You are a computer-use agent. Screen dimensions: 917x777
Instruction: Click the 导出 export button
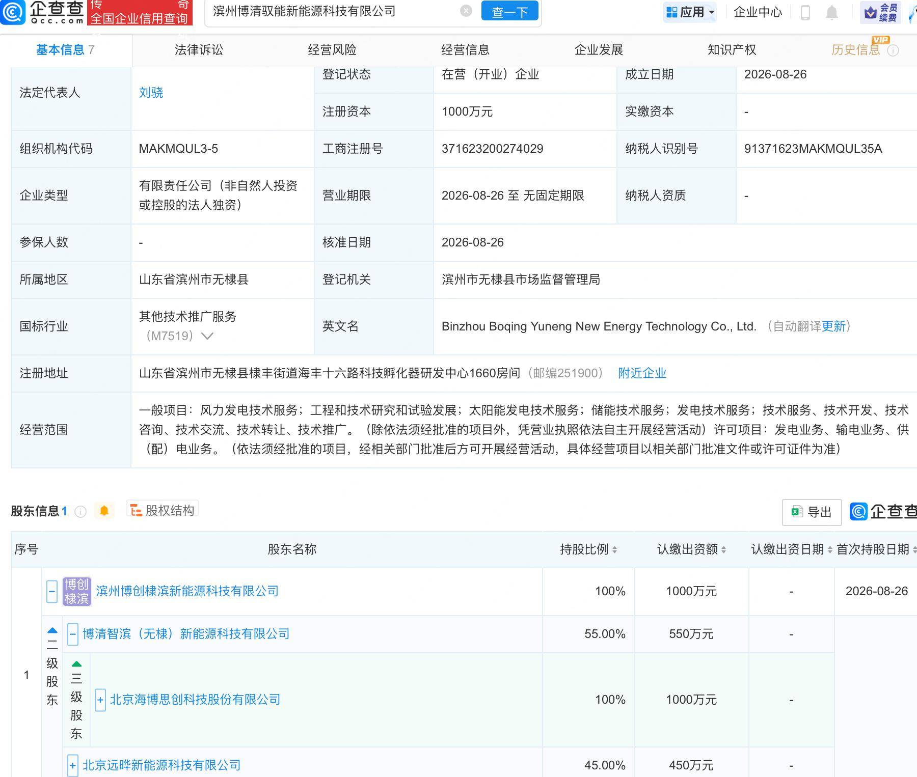[812, 512]
